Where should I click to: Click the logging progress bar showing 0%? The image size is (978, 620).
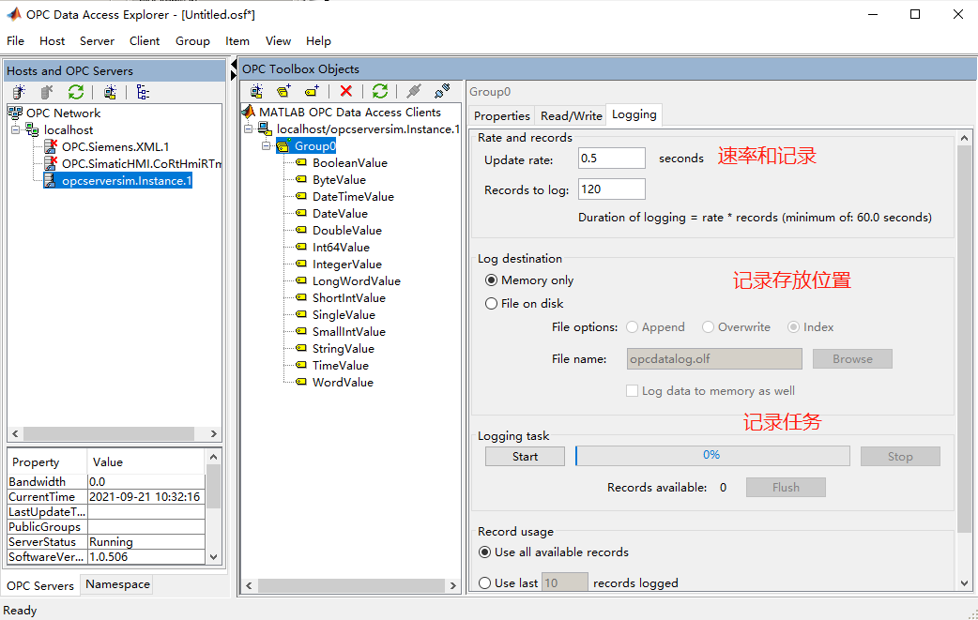click(711, 456)
